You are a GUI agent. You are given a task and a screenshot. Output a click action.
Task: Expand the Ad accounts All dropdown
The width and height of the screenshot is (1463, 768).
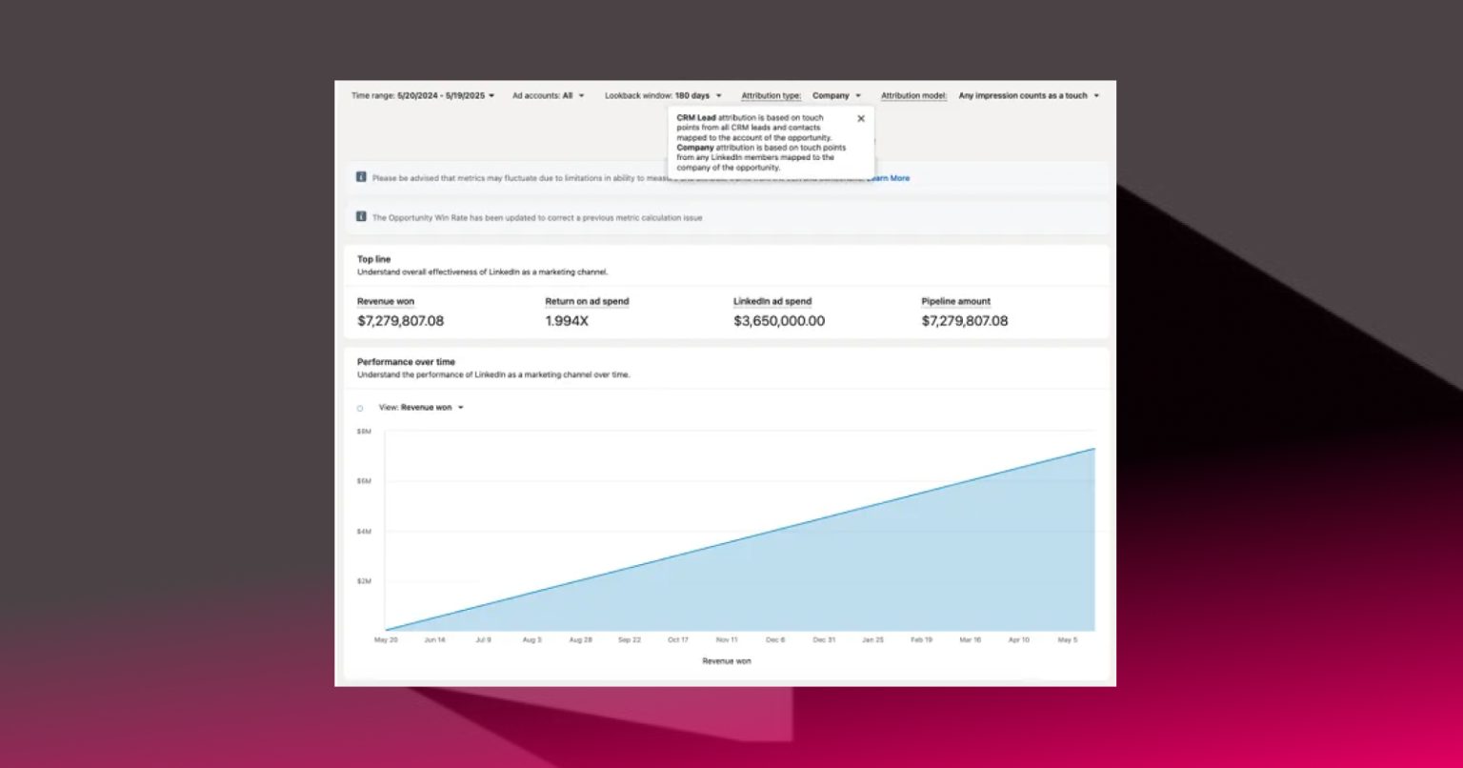tap(549, 95)
